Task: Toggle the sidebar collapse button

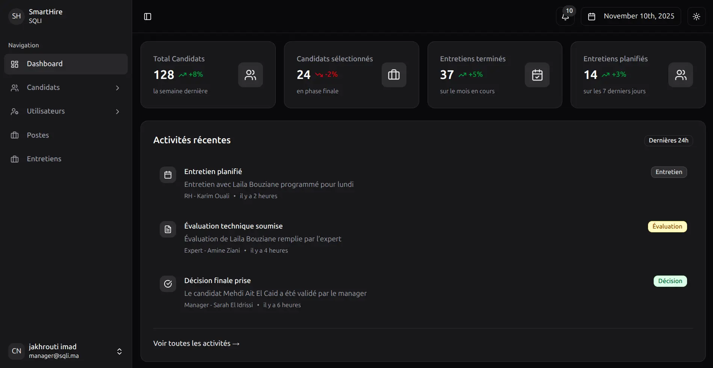Action: [148, 17]
